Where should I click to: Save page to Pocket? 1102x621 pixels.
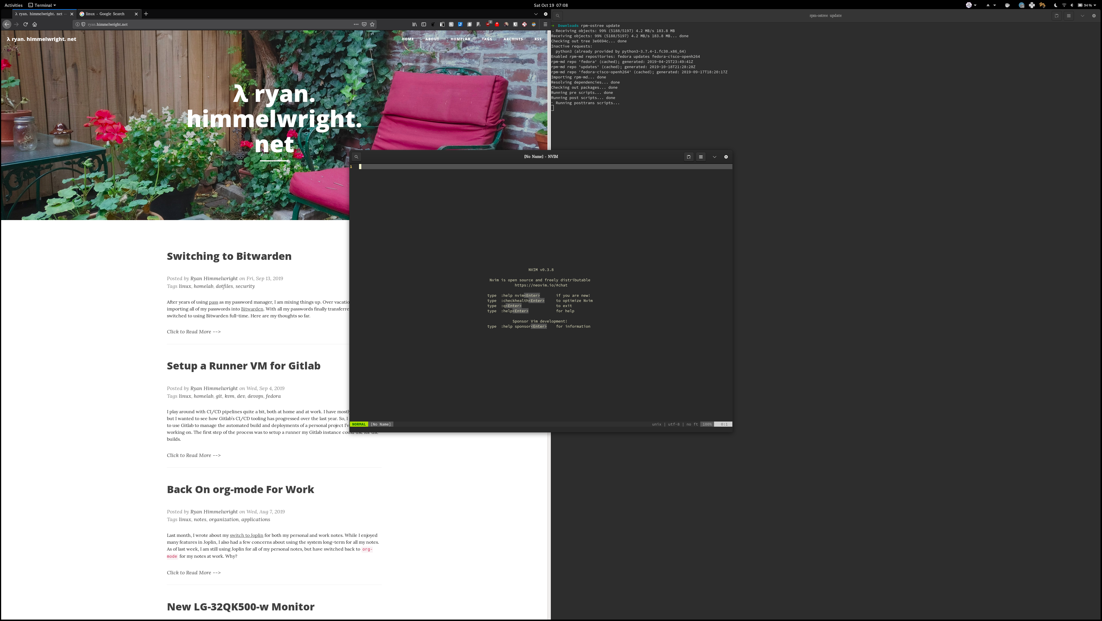pyautogui.click(x=364, y=24)
